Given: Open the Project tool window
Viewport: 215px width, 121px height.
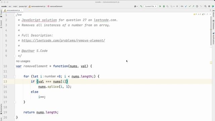Looking at the screenshot, I should [x=1, y=13].
